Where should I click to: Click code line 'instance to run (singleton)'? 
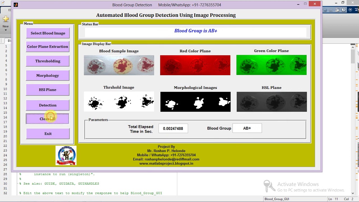click(64, 174)
